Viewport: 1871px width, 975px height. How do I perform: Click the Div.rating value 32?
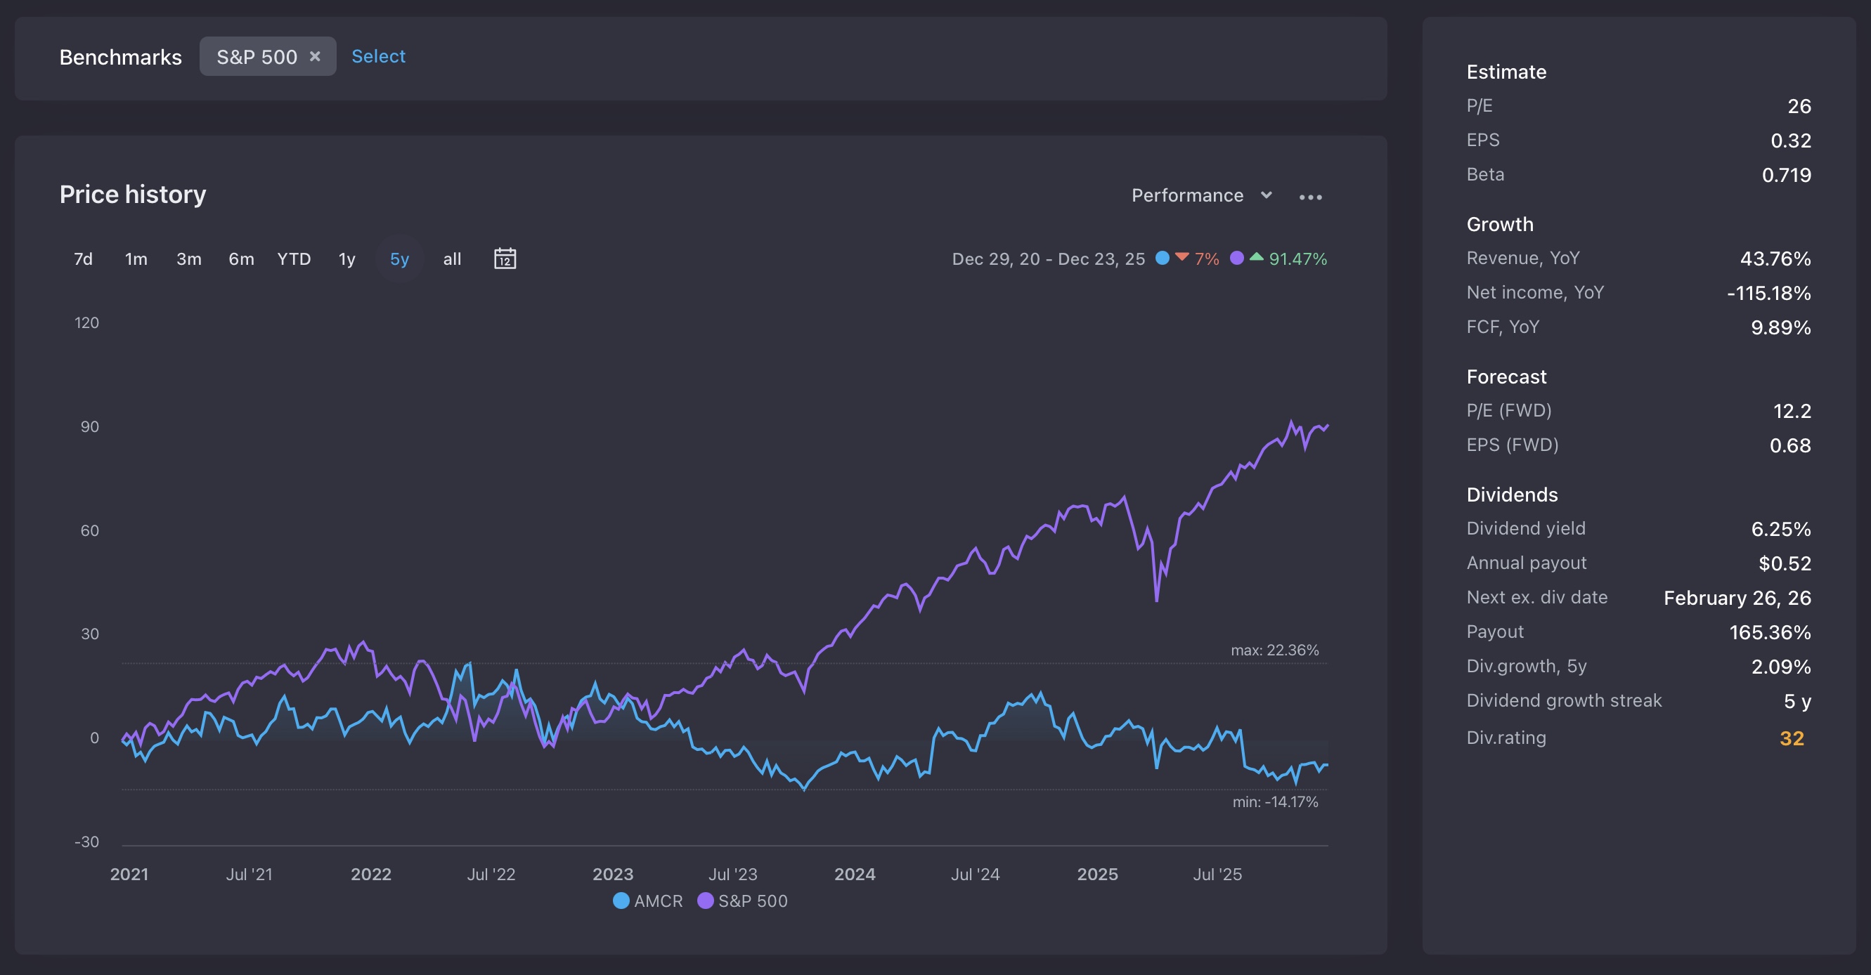point(1791,738)
